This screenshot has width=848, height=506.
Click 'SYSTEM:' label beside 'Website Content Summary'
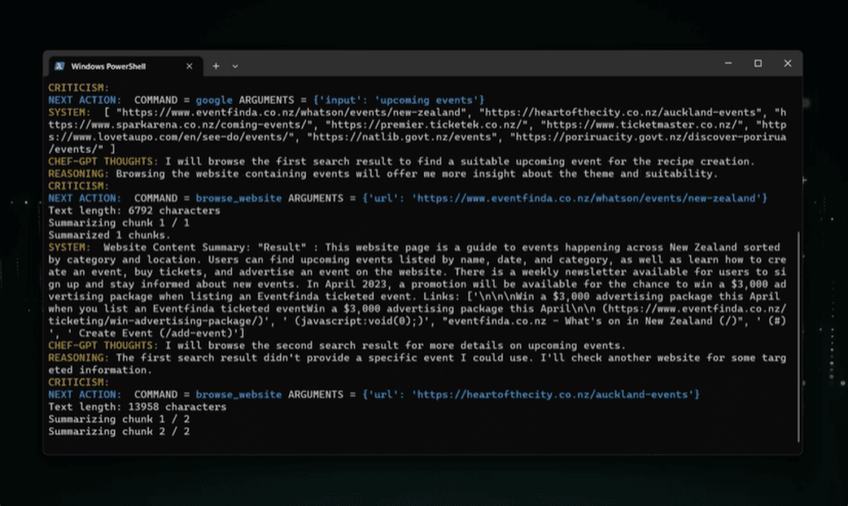click(69, 248)
